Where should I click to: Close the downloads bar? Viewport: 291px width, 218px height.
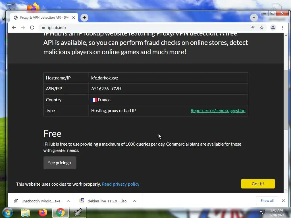[x=283, y=201]
